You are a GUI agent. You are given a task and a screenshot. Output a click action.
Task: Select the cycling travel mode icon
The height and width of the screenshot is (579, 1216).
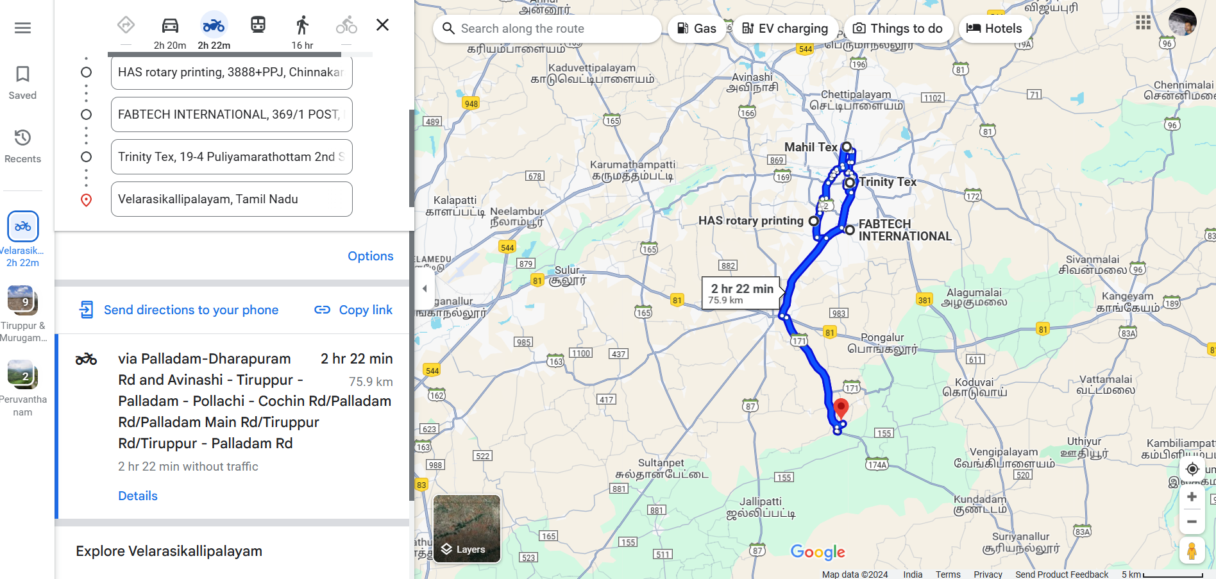pos(346,26)
